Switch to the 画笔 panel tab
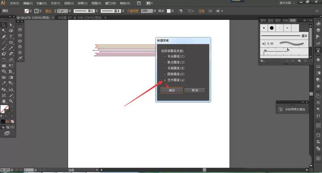The image size is (322, 173). pyautogui.click(x=293, y=20)
